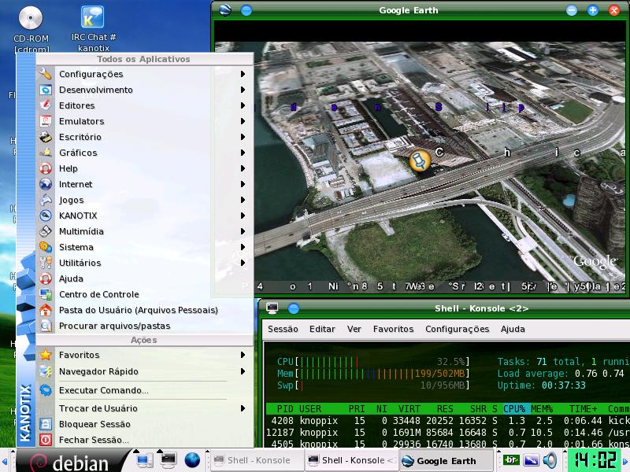Click the 14:02 panel clock
The image size is (630, 472).
pyautogui.click(x=594, y=460)
